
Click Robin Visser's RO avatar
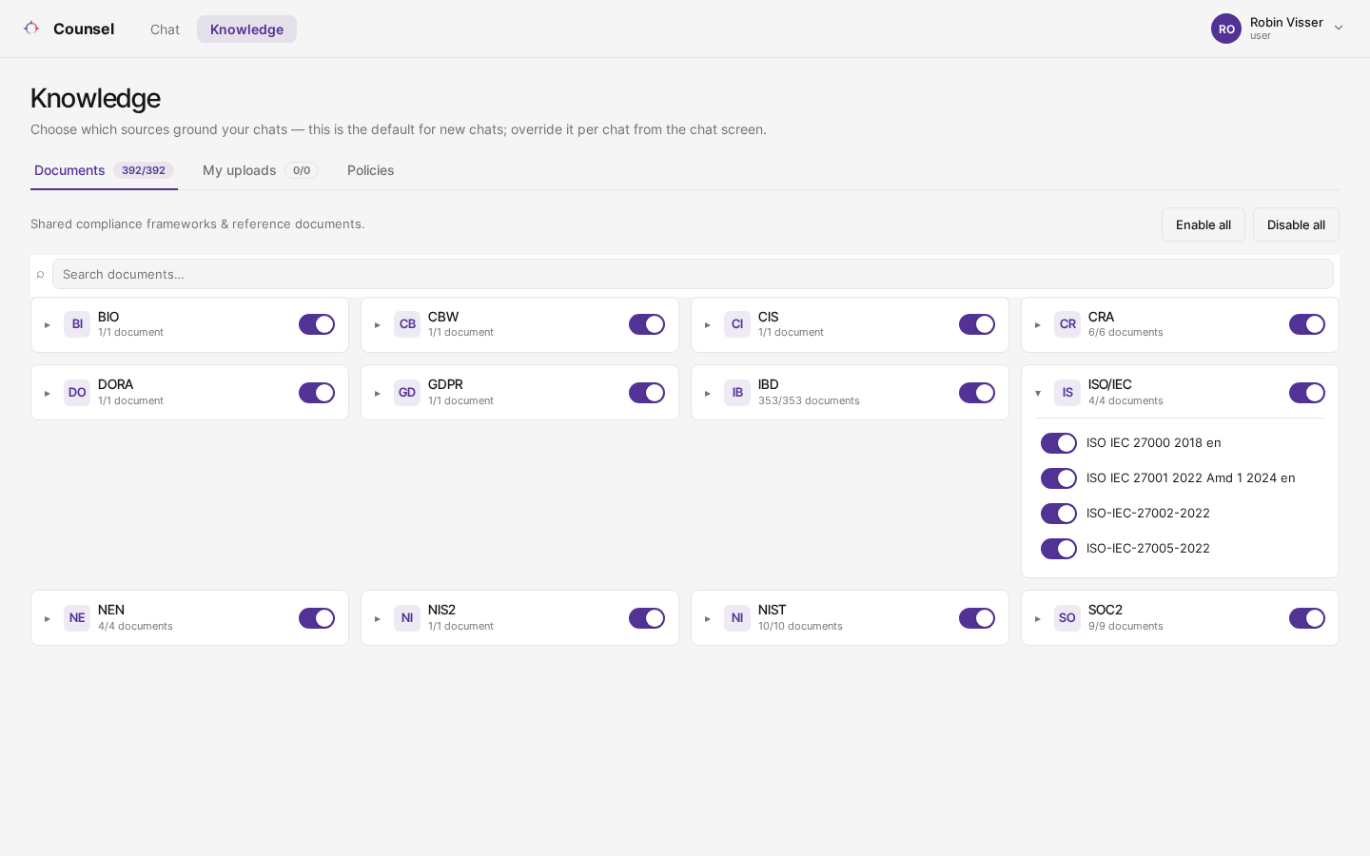coord(1226,29)
